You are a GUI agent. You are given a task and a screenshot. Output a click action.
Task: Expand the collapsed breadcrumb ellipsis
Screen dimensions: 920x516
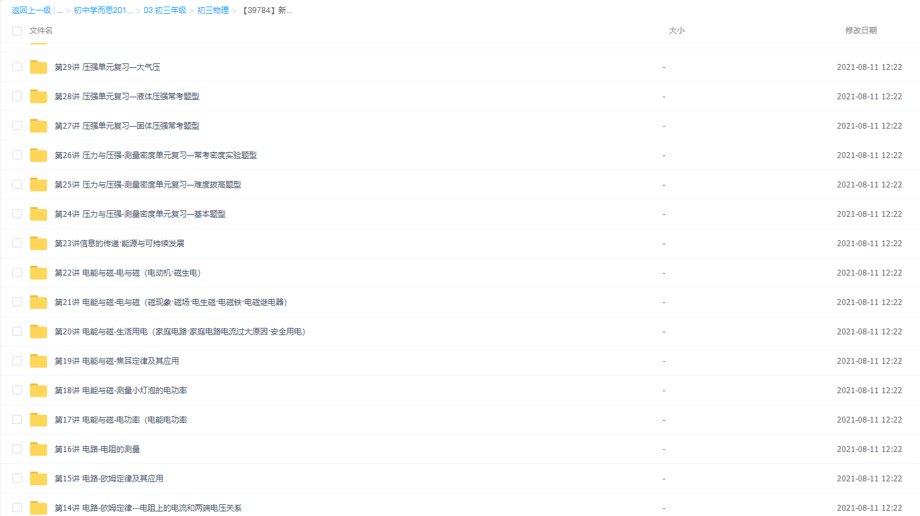59,10
